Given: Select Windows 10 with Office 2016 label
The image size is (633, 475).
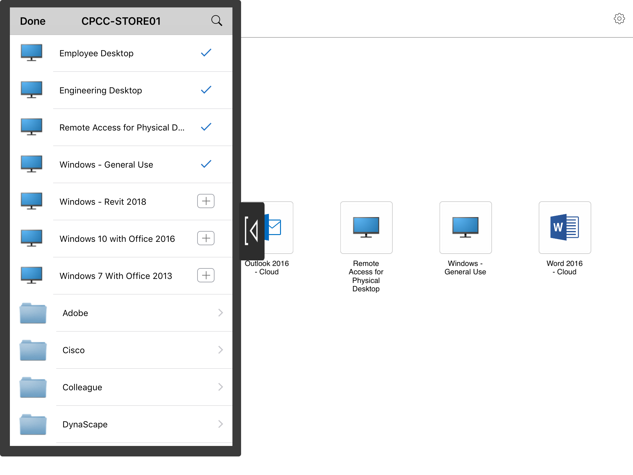Looking at the screenshot, I should click(x=117, y=239).
